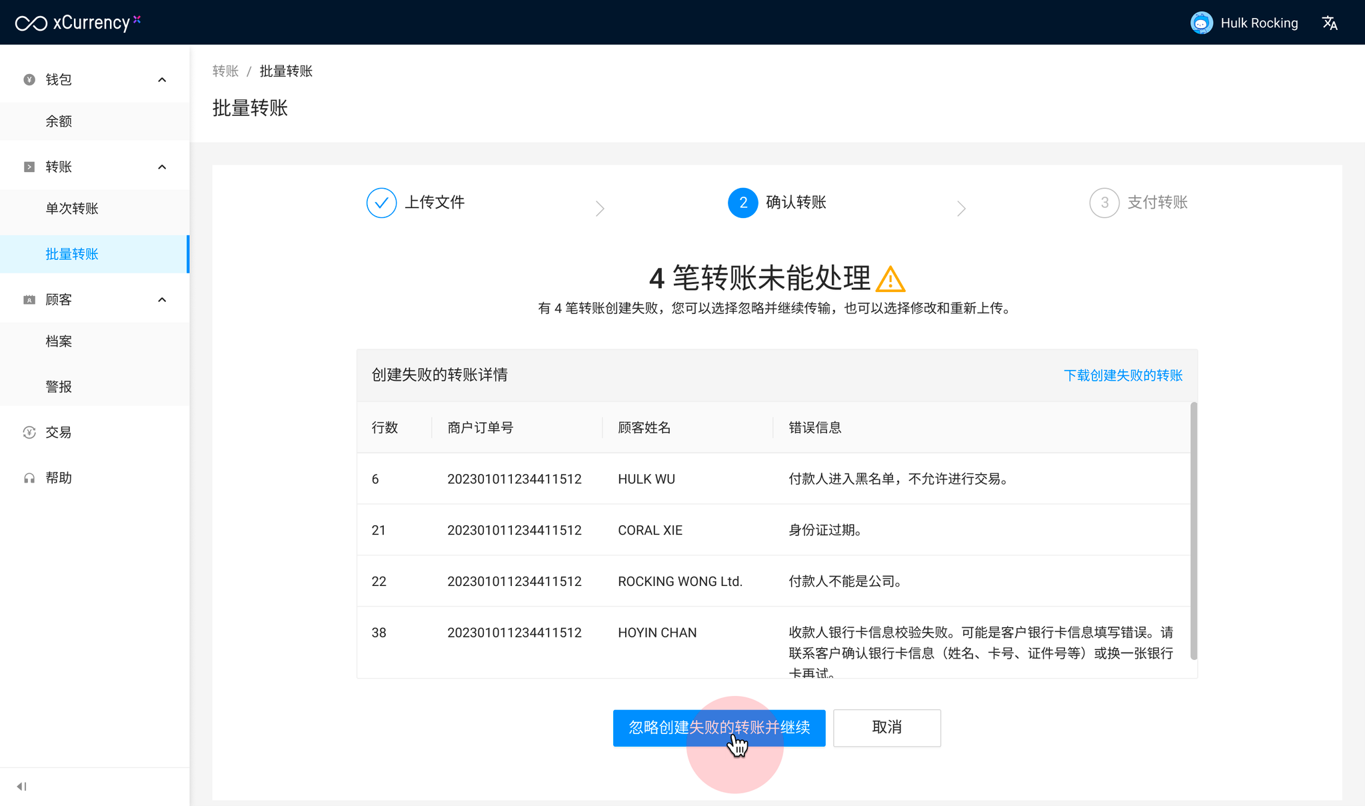This screenshot has height=806, width=1365.
Task: Open the 警报 menu item
Action: 59,387
